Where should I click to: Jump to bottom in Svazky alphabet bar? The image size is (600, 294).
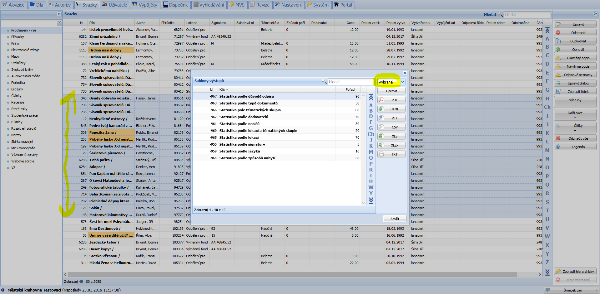(x=547, y=272)
